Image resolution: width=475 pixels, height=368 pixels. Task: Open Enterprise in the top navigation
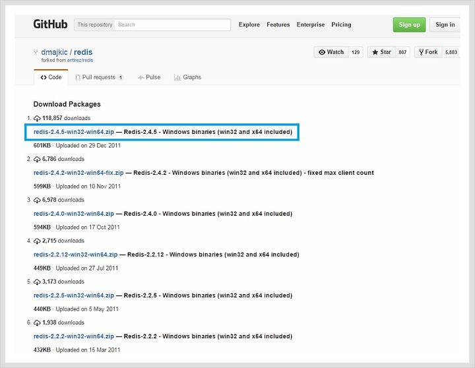pos(311,24)
